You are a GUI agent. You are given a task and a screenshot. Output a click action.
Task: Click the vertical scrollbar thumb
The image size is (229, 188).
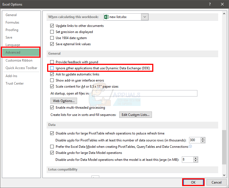point(224,147)
